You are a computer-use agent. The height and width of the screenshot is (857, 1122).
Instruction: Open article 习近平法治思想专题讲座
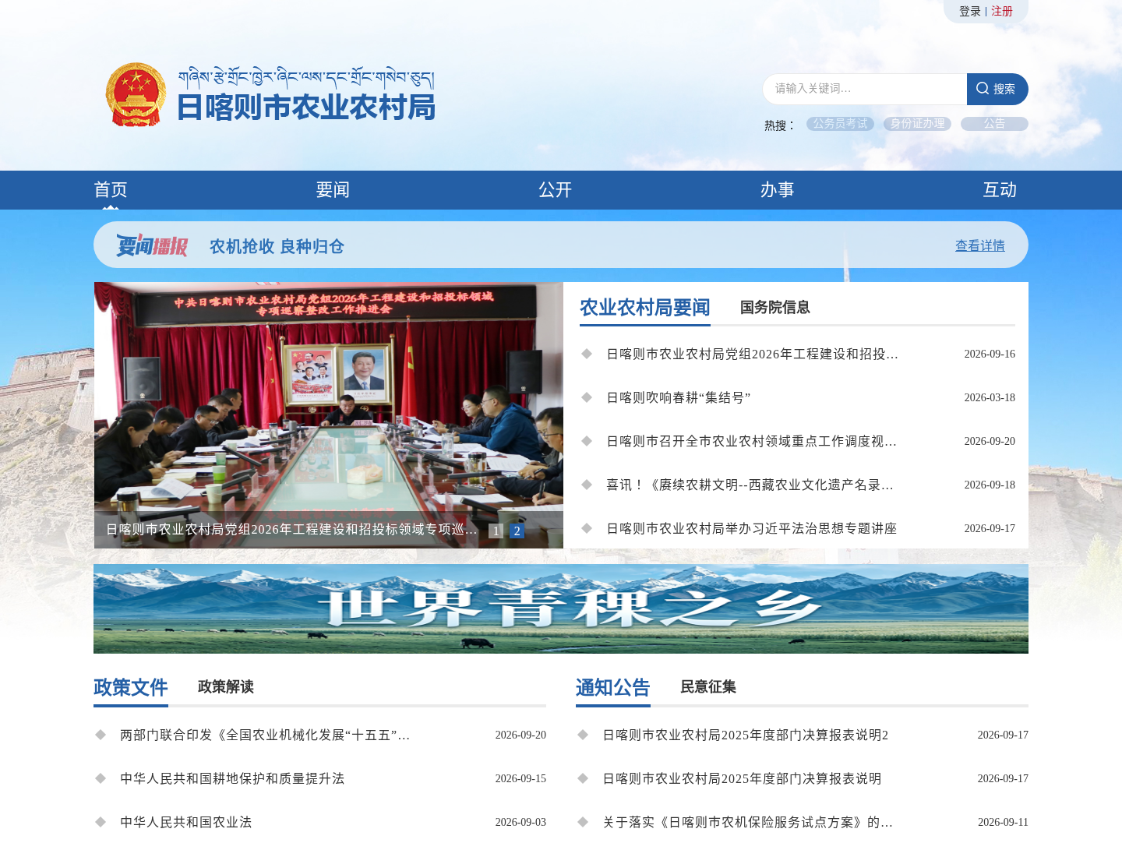[752, 529]
